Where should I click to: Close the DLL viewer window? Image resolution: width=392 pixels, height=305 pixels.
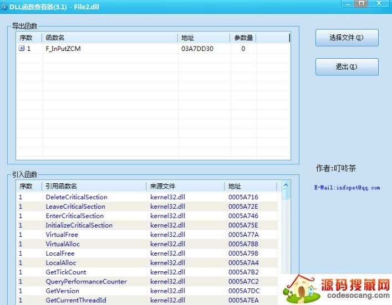[379, 3]
